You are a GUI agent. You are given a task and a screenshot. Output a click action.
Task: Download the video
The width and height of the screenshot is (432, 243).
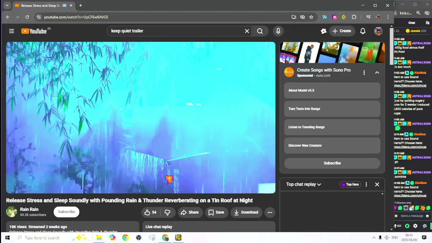click(x=246, y=212)
